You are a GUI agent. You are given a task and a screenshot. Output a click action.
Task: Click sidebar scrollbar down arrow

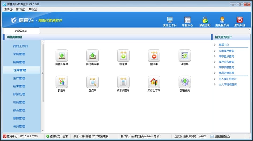[x=43, y=131]
